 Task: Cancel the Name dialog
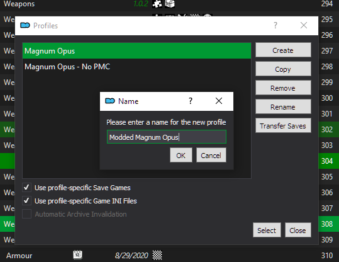pos(211,155)
